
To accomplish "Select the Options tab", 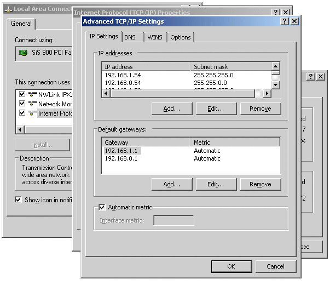I will [181, 37].
